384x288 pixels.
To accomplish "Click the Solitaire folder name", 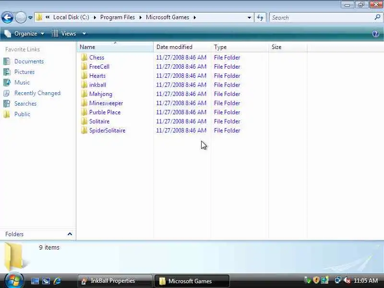I will (x=99, y=121).
